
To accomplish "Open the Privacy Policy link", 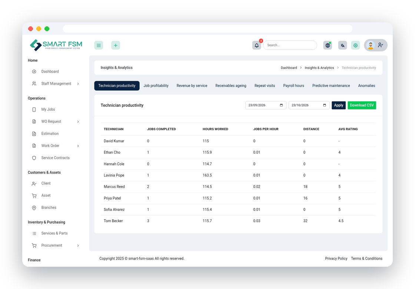I will 336,259.
